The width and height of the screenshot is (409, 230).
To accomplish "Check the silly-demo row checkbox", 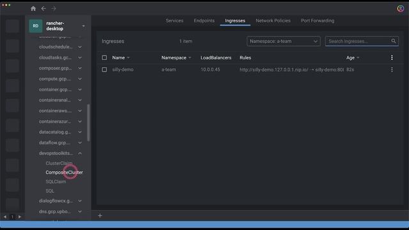I will [x=104, y=70].
